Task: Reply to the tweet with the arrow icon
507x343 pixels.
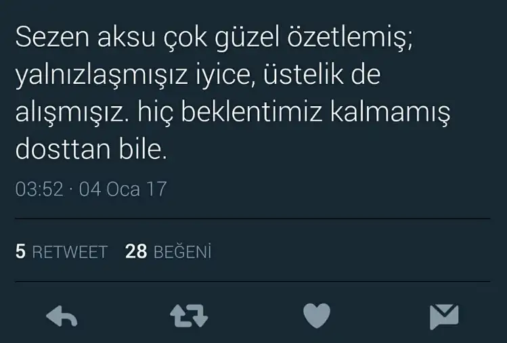Action: click(x=62, y=316)
